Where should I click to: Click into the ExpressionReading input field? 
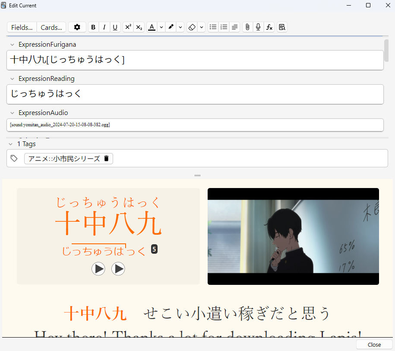coord(195,94)
